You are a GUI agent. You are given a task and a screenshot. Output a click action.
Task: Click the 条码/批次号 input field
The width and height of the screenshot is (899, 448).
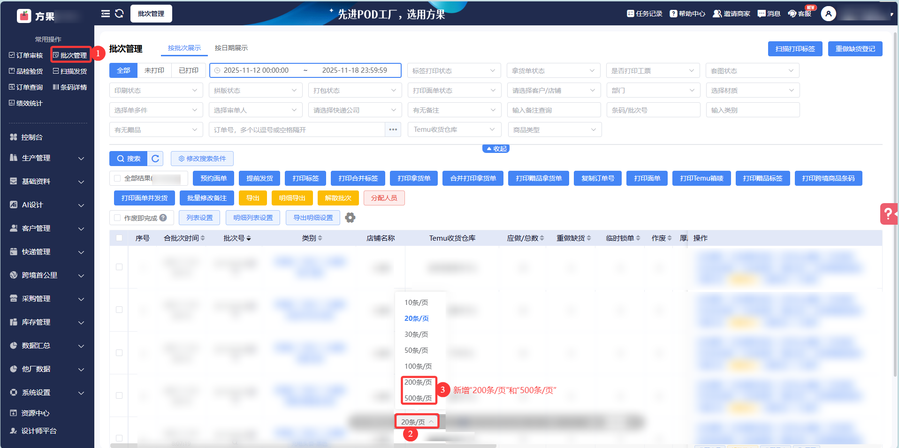point(653,110)
